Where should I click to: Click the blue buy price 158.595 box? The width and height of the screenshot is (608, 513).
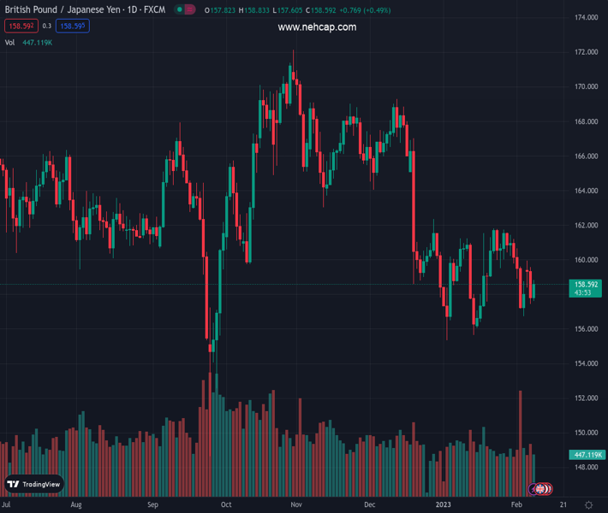pos(73,27)
